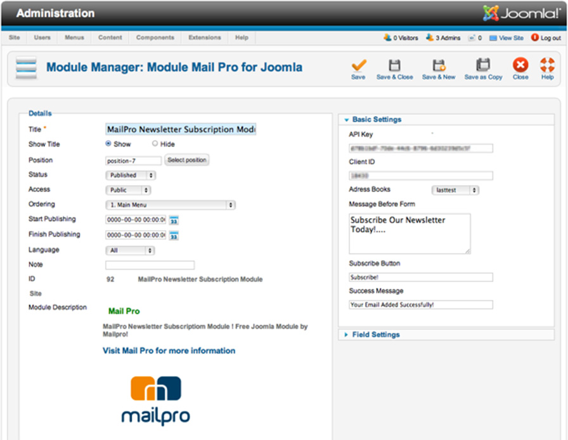Image resolution: width=568 pixels, height=440 pixels.
Task: Select the Show title radio button
Action: tap(108, 143)
